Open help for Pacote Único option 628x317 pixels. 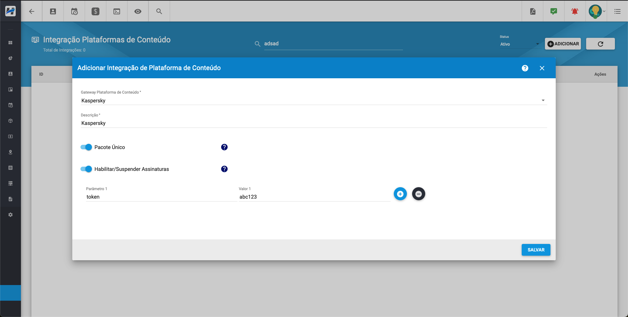click(x=224, y=147)
